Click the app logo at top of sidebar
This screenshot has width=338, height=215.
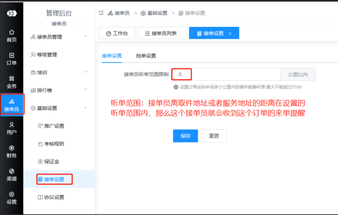point(11,13)
